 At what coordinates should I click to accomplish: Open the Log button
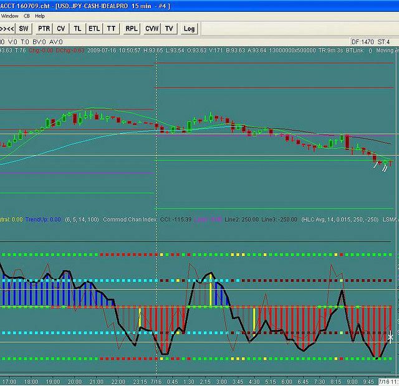click(x=189, y=28)
